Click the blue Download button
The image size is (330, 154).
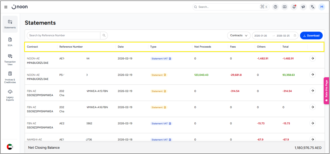coord(311,35)
